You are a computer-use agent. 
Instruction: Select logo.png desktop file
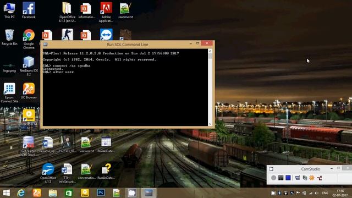(9, 67)
